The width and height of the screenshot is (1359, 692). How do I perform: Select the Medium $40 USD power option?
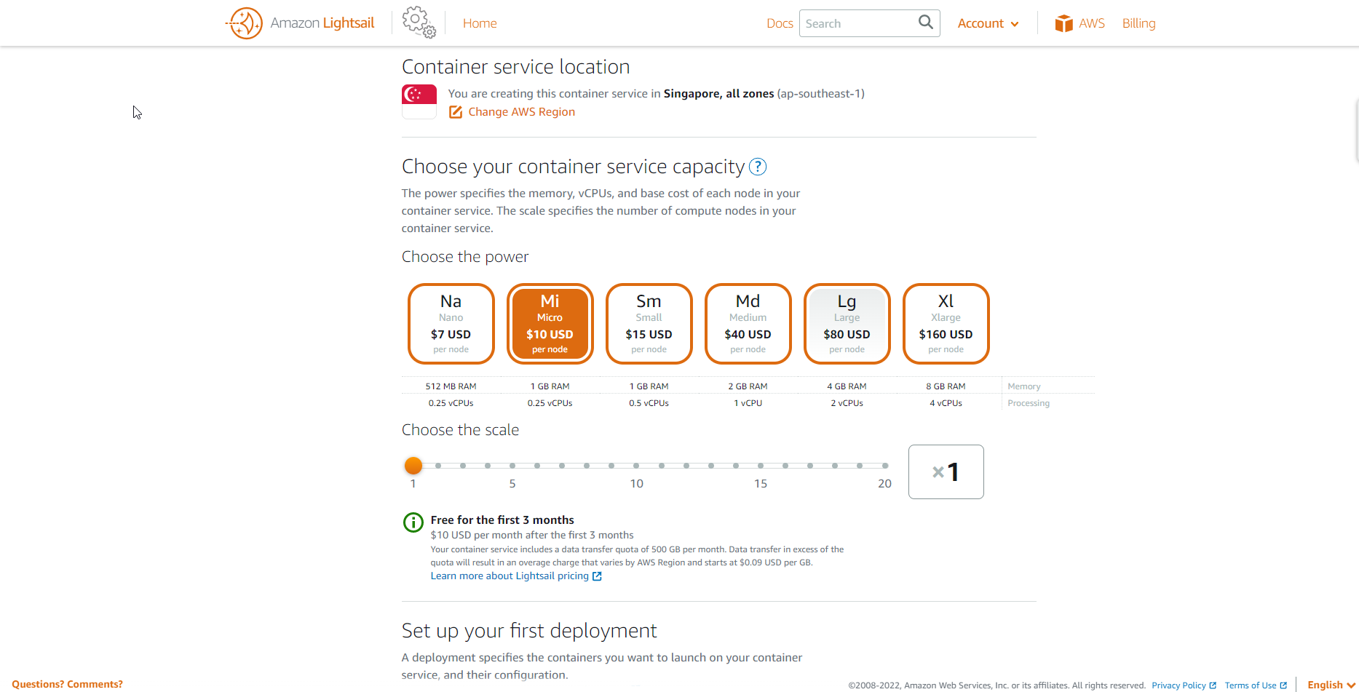coord(748,324)
